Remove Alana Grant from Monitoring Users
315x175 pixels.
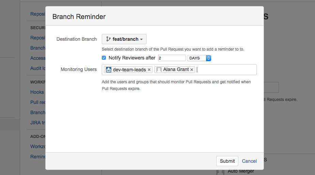192,70
